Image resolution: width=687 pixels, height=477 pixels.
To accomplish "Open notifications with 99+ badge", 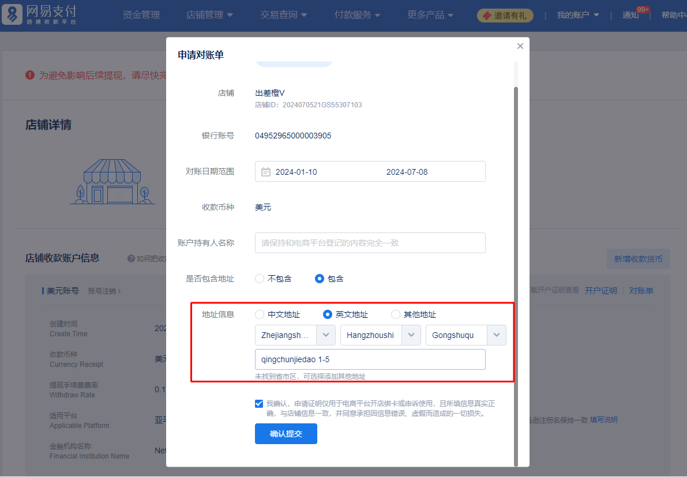I will click(631, 15).
